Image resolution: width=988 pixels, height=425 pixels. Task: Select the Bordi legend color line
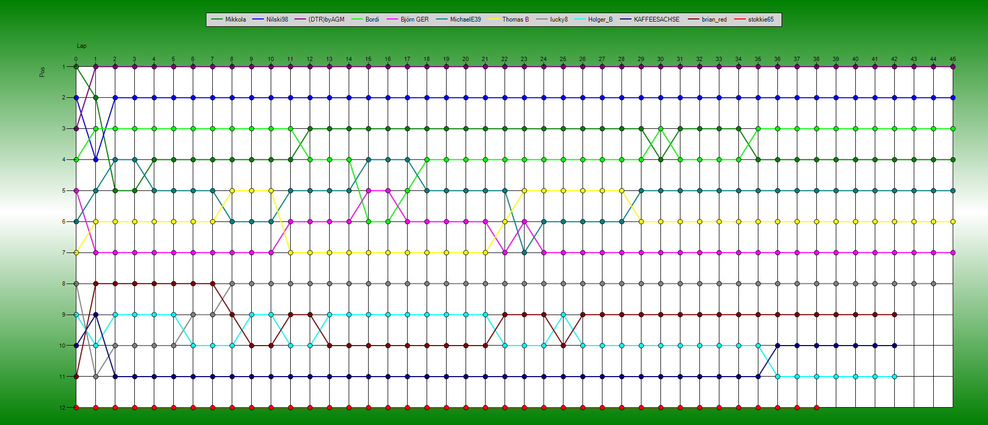(358, 19)
